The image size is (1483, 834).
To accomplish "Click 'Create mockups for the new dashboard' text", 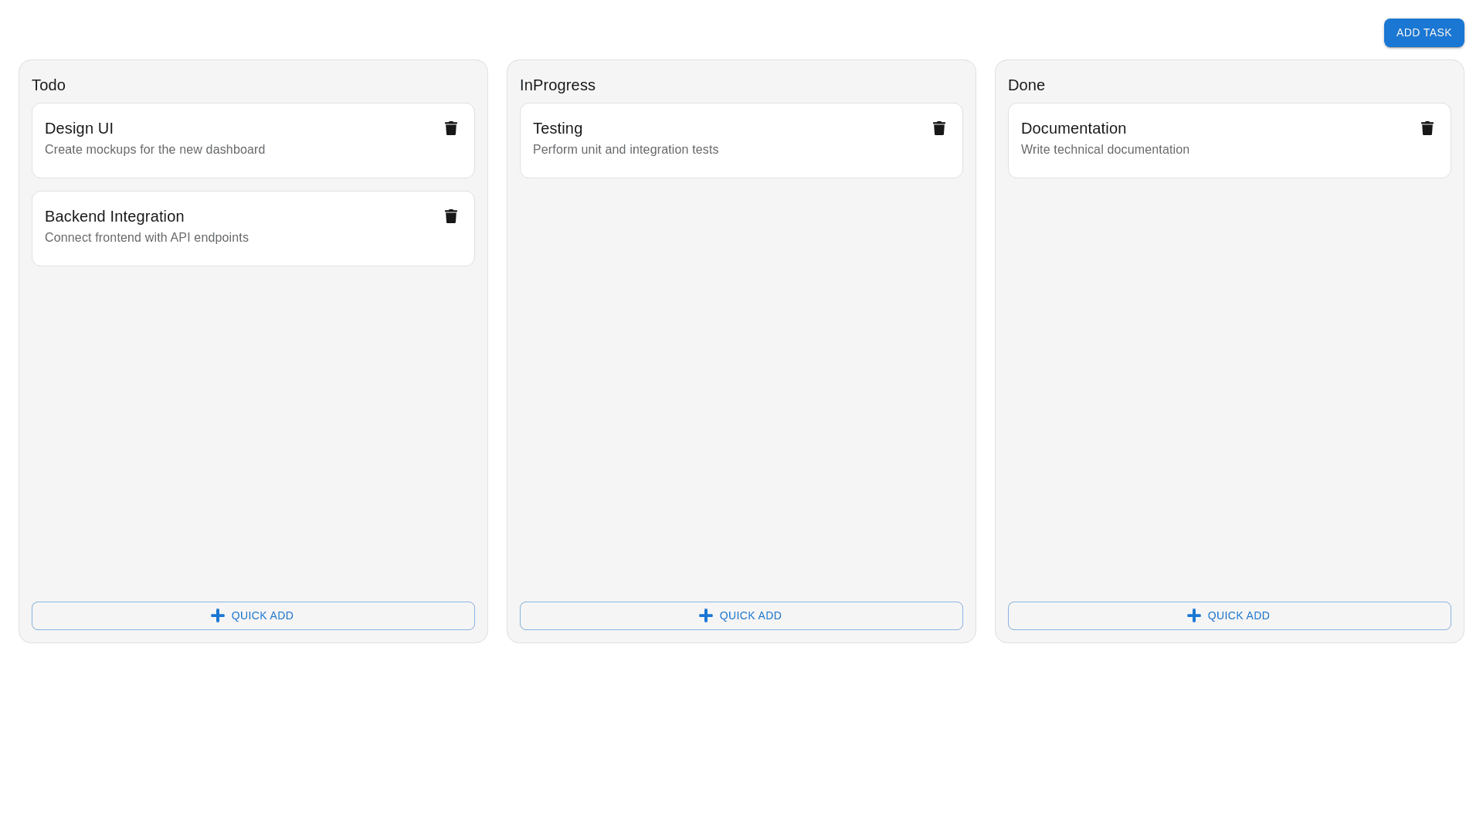I will (154, 150).
